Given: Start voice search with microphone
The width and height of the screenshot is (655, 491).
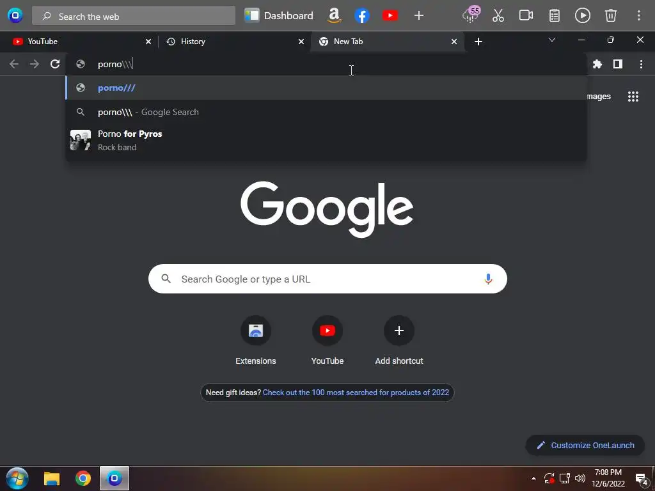Looking at the screenshot, I should click(x=488, y=279).
